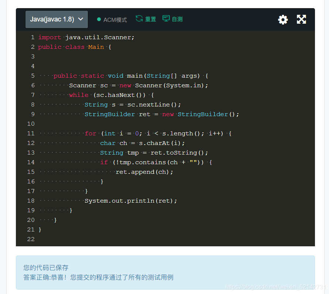The width and height of the screenshot is (329, 294).
Task: Click line 'Scanner sc = new Scanner(System.in);'
Action: [138, 85]
